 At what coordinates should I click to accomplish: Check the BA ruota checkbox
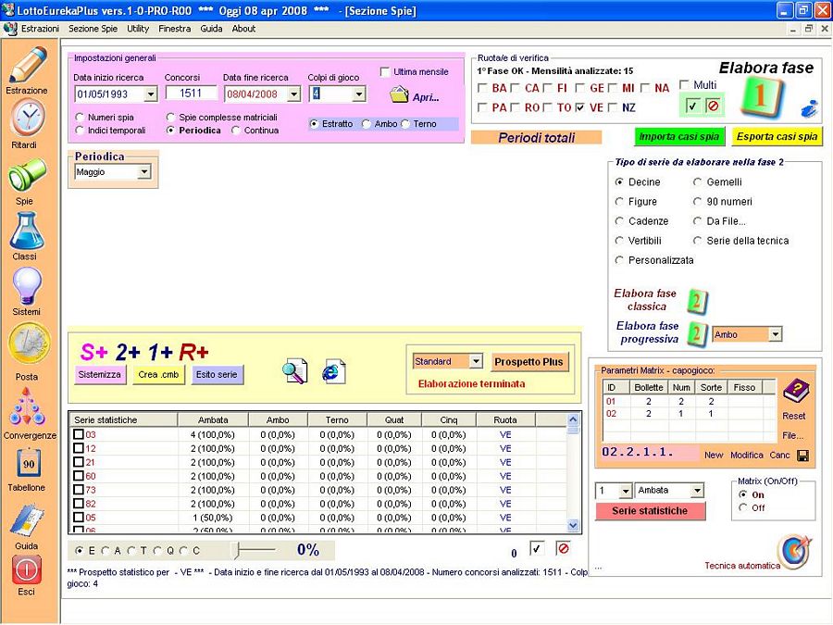(482, 88)
